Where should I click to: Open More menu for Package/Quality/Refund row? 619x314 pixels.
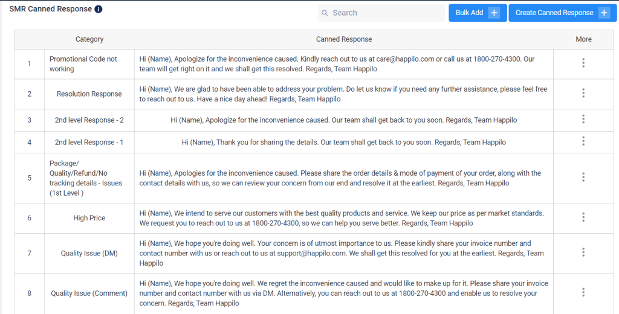583,177
